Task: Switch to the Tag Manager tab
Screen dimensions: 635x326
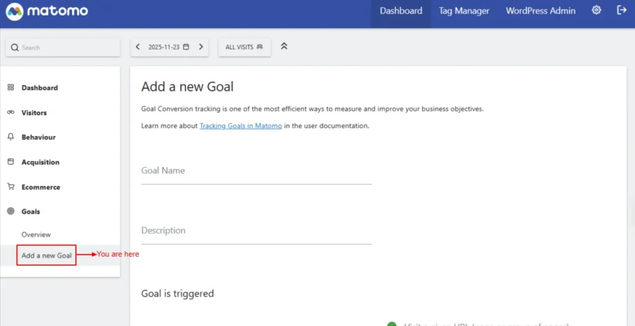Action: pyautogui.click(x=464, y=11)
